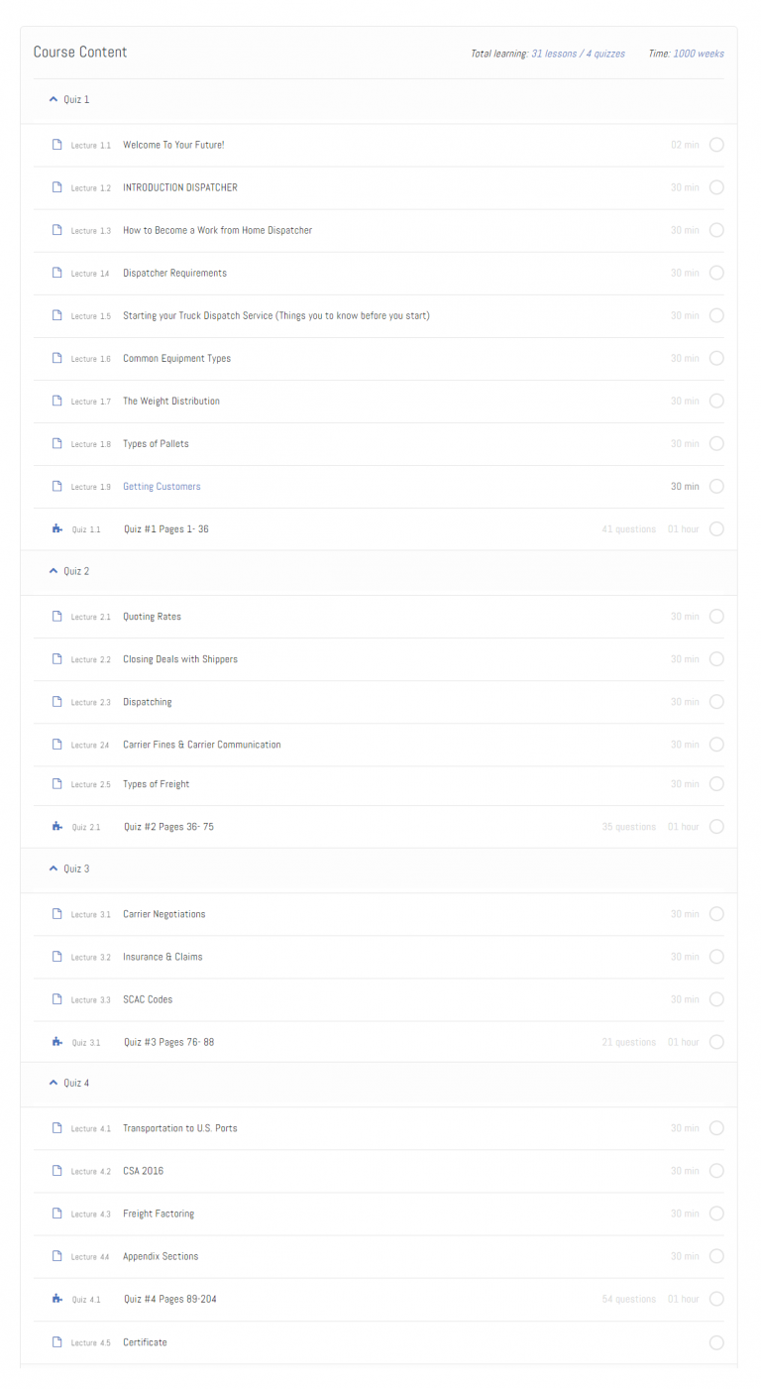Viewport: 761px width, 1389px height.
Task: Mark INTRODUCTION DISPATCHER lesson circle as complete
Action: pyautogui.click(x=716, y=187)
